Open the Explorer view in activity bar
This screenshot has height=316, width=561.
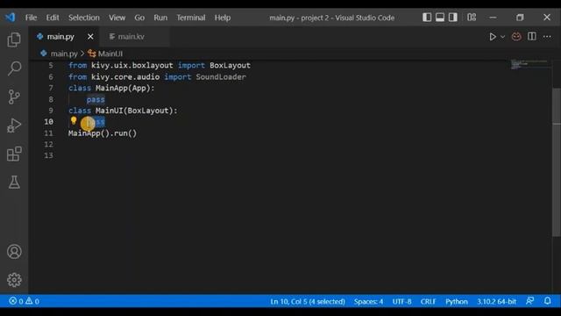click(x=14, y=39)
